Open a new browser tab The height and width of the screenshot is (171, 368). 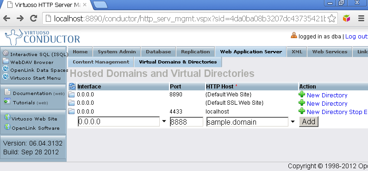pyautogui.click(x=100, y=5)
